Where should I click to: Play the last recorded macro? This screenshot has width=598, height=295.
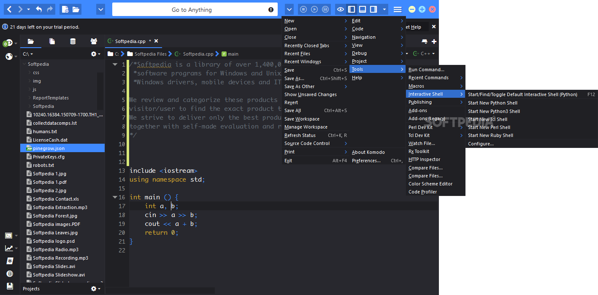pos(314,9)
